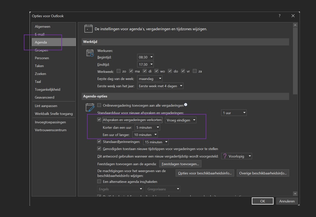Open the Eindtijd 17:30 dropdown
This screenshot has width=316, height=217.
coord(145,64)
